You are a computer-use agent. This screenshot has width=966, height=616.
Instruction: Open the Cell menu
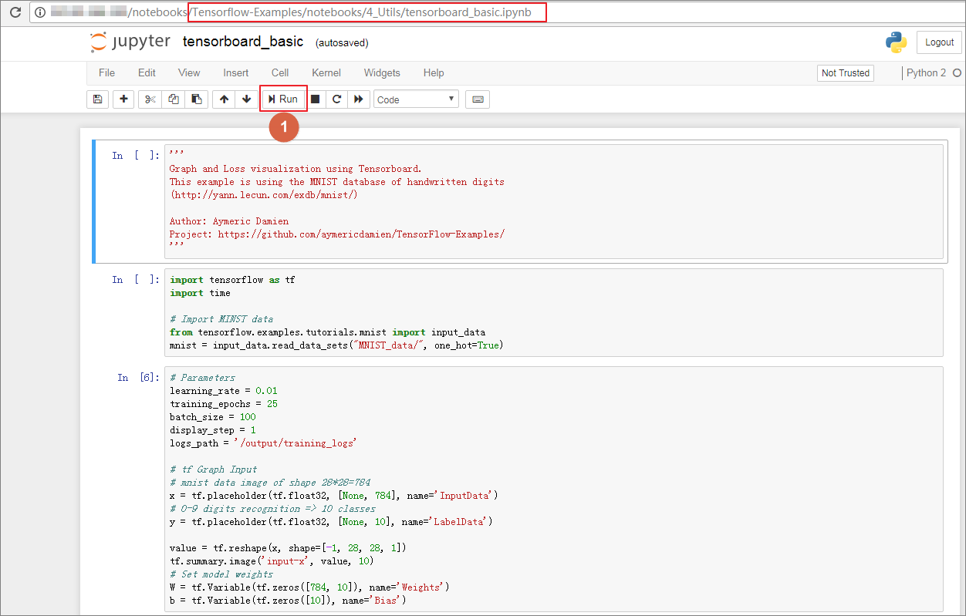280,72
